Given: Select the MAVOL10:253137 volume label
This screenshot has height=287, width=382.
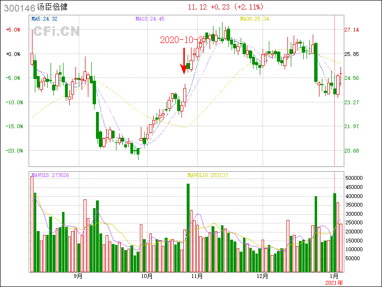Looking at the screenshot, I should pos(208,175).
